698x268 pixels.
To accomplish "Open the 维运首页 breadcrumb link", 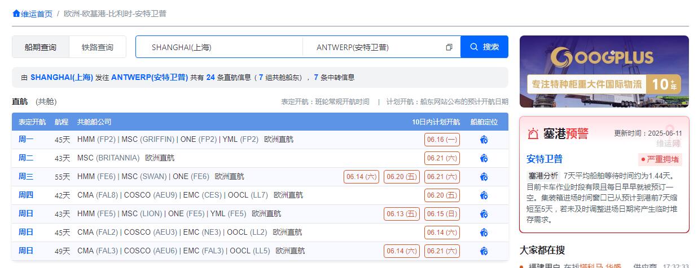I will tap(37, 14).
